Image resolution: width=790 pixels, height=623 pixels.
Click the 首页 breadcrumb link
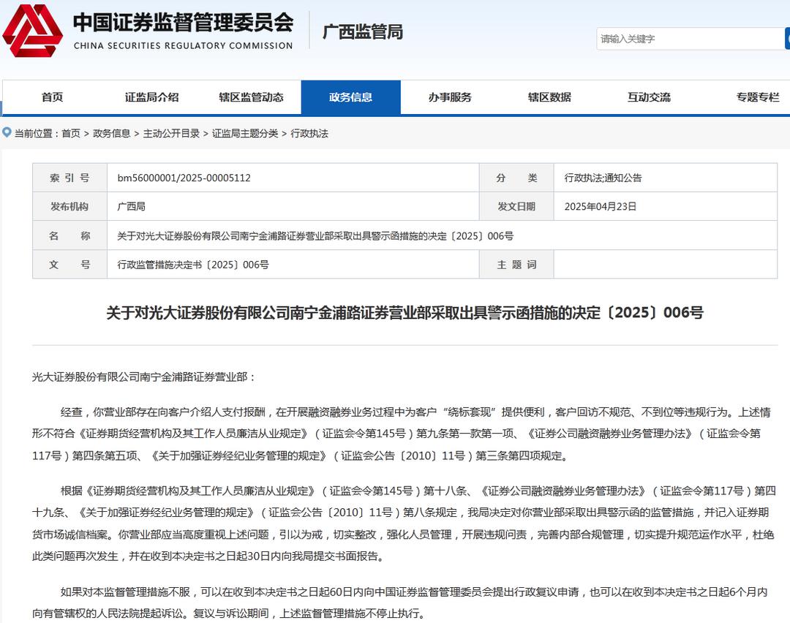(x=71, y=133)
